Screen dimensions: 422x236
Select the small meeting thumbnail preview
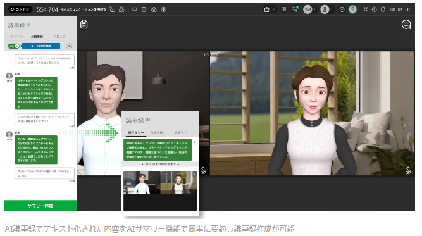(x=160, y=191)
